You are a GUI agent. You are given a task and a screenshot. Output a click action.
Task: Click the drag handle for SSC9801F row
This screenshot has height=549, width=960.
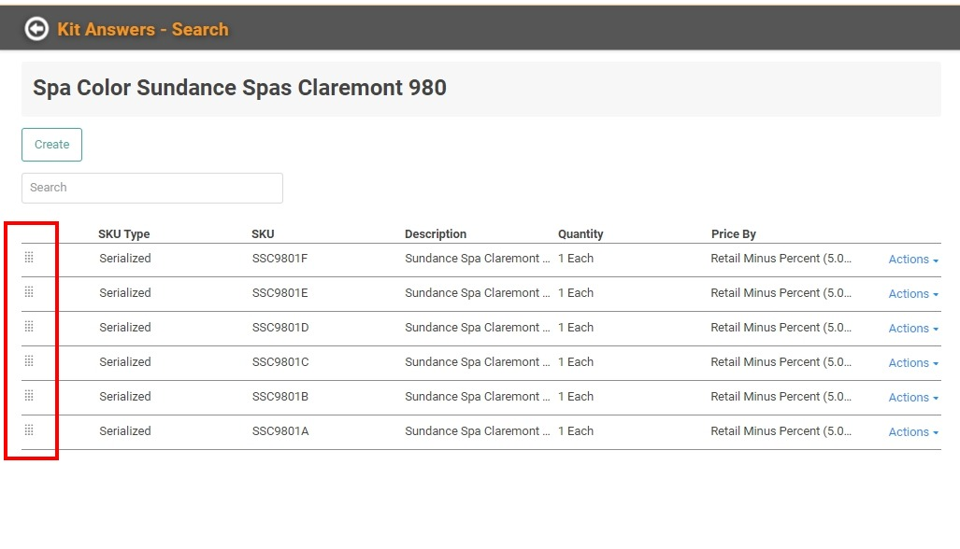point(29,258)
